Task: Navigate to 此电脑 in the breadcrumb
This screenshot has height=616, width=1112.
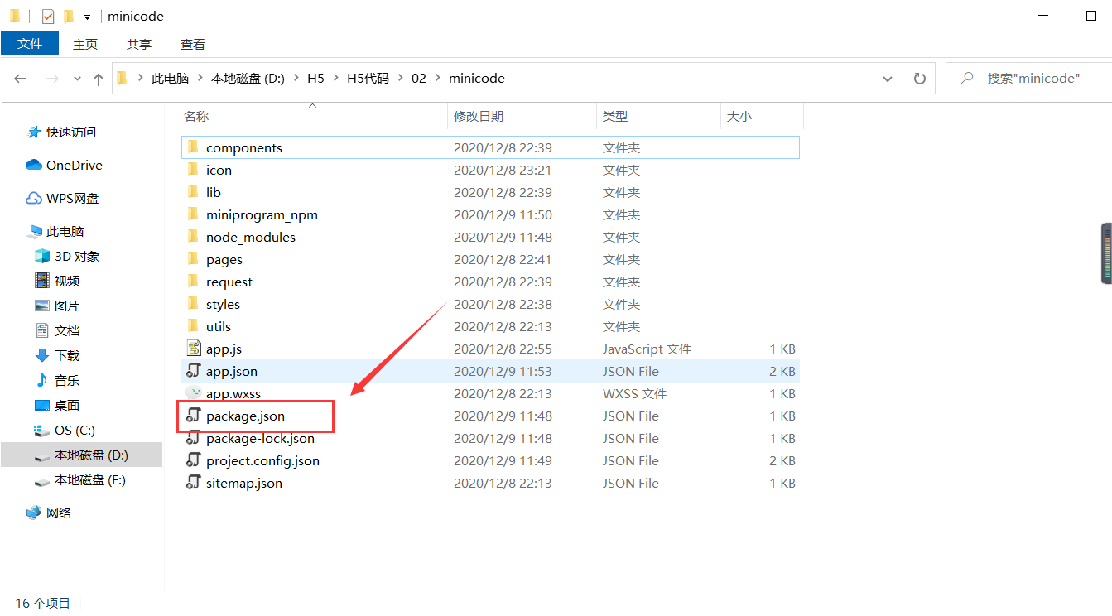Action: tap(171, 79)
